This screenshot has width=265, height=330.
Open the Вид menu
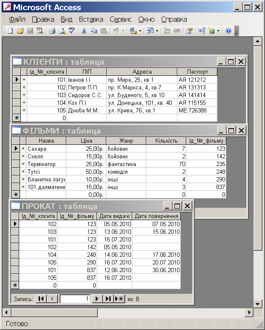(x=66, y=19)
